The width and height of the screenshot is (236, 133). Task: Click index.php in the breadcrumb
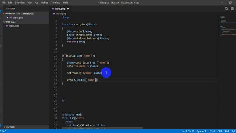61,14
